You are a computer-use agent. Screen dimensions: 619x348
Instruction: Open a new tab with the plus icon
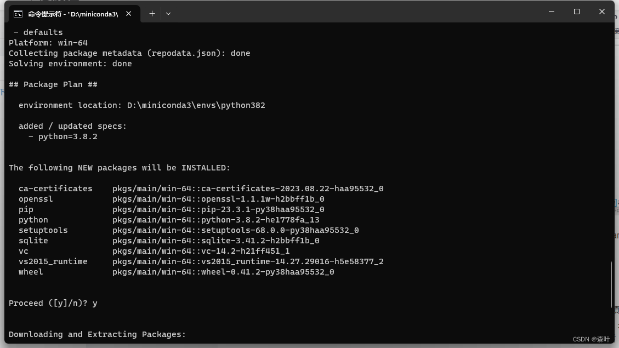152,14
